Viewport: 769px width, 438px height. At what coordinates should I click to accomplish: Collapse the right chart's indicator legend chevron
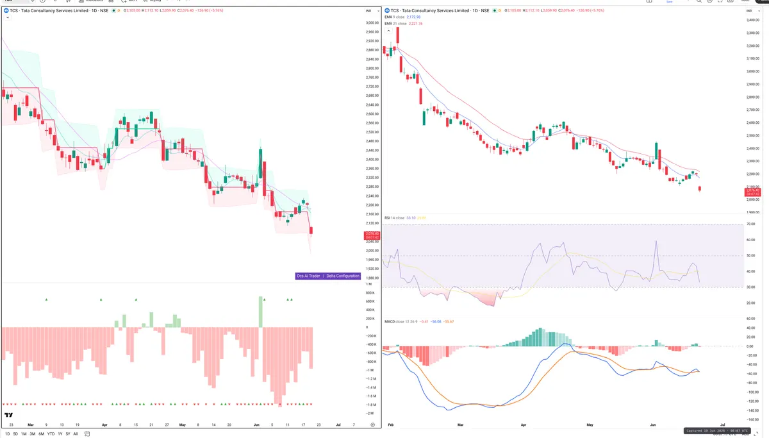pyautogui.click(x=388, y=30)
